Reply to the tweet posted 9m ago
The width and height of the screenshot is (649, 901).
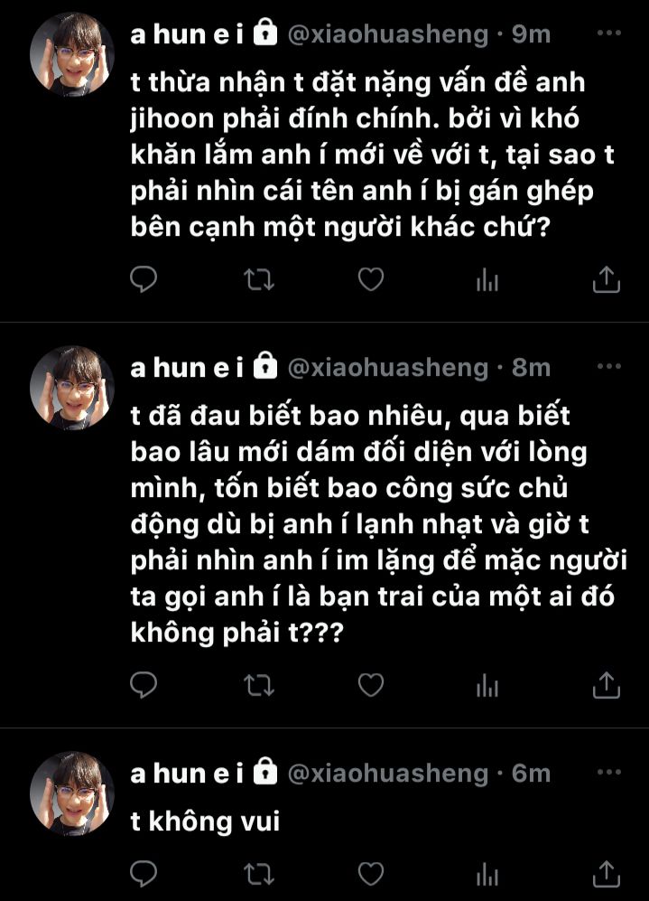coord(144,280)
